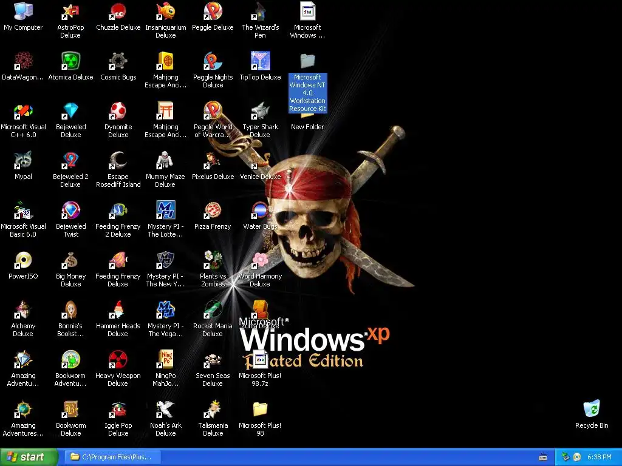
Task: Click the Microsoft Visual Basic 6.0 icon
Action: (23, 211)
